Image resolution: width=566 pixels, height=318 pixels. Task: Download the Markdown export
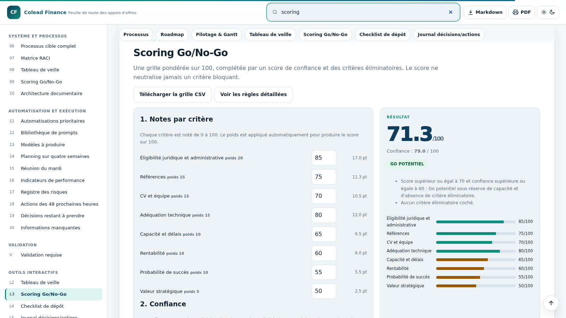[x=485, y=12]
